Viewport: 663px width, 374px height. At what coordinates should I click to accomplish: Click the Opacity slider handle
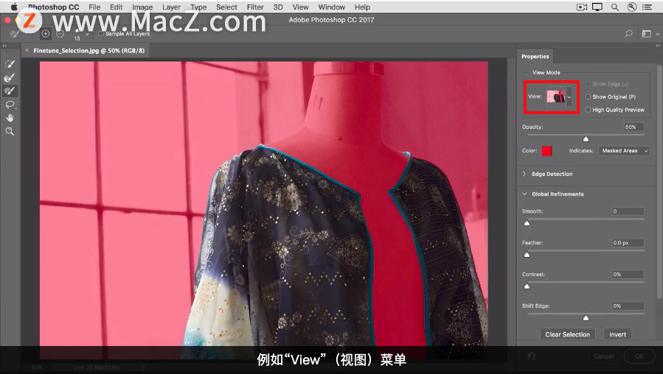[586, 139]
